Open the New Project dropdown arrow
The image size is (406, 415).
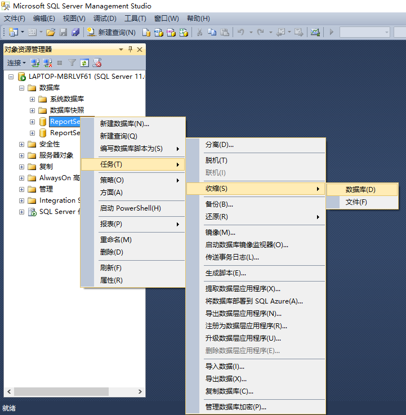point(23,32)
